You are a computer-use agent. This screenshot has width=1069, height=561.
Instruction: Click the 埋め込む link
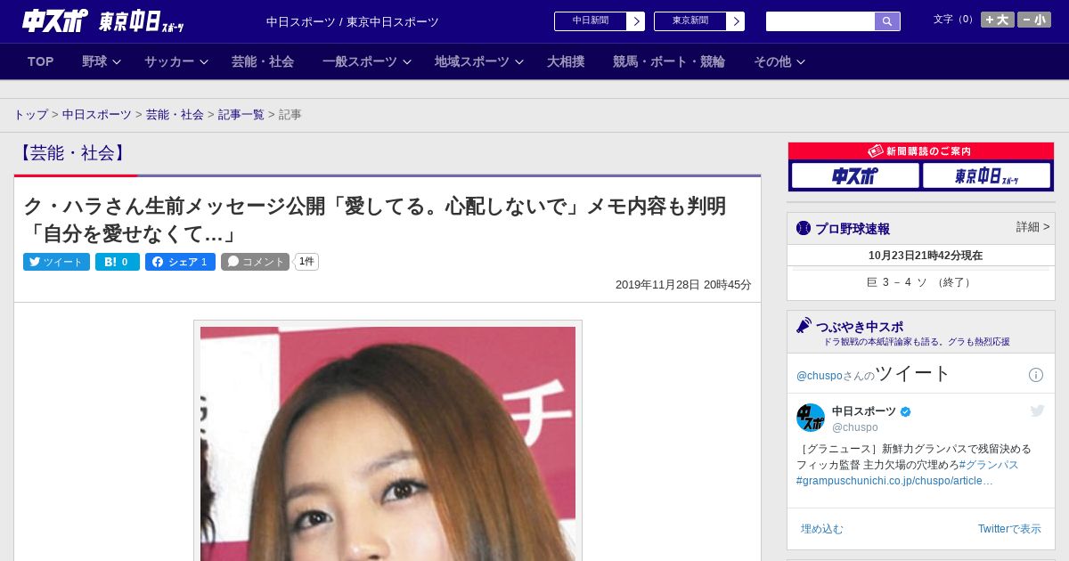[821, 529]
